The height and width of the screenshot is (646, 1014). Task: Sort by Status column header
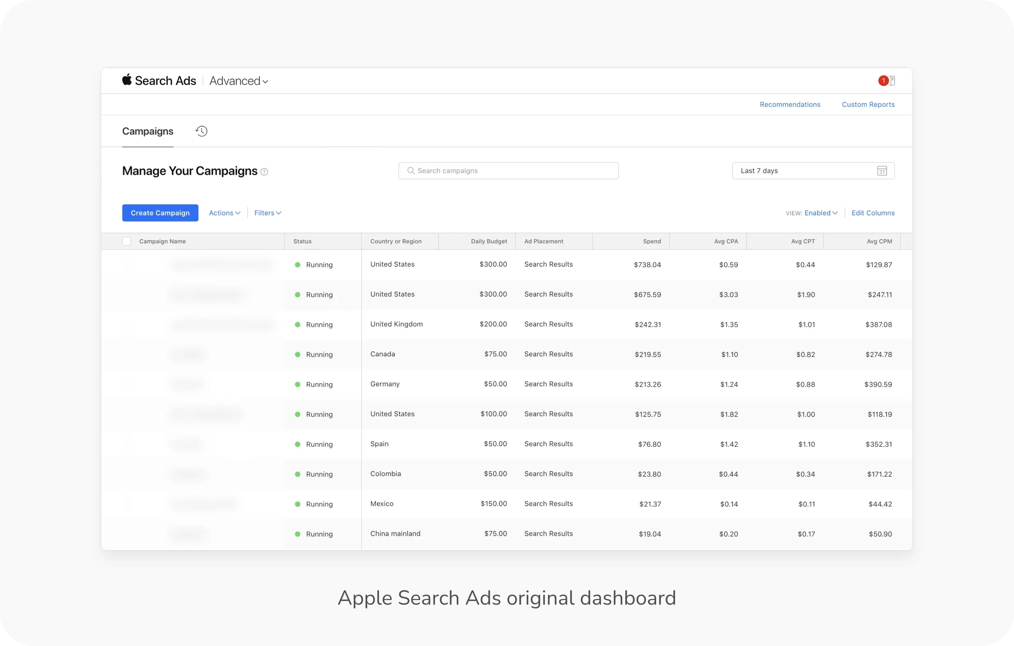coord(303,241)
